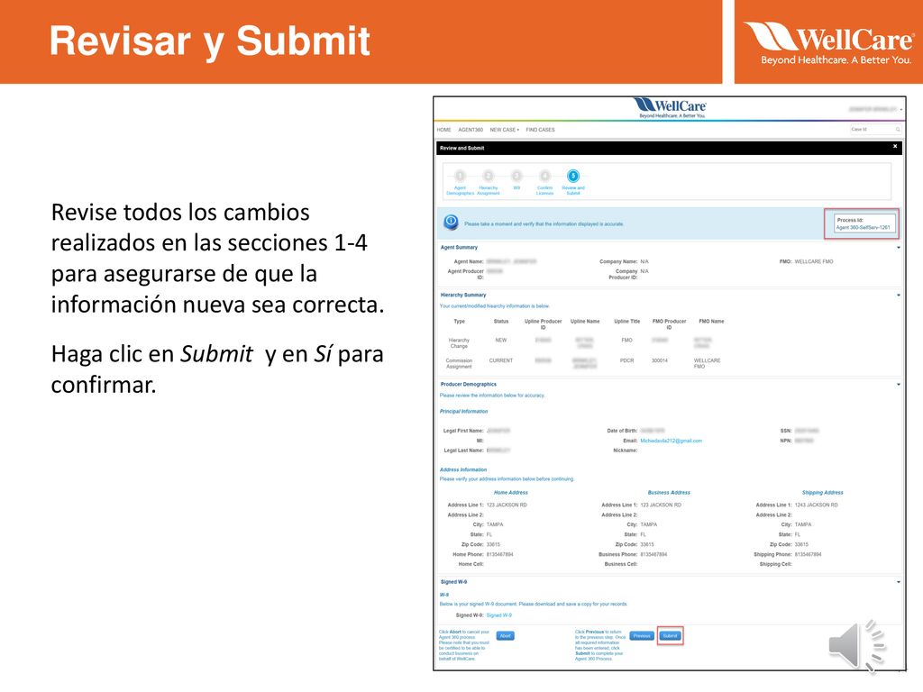This screenshot has width=923, height=692.
Task: Select step 3 W9 circle
Action: coord(516,176)
